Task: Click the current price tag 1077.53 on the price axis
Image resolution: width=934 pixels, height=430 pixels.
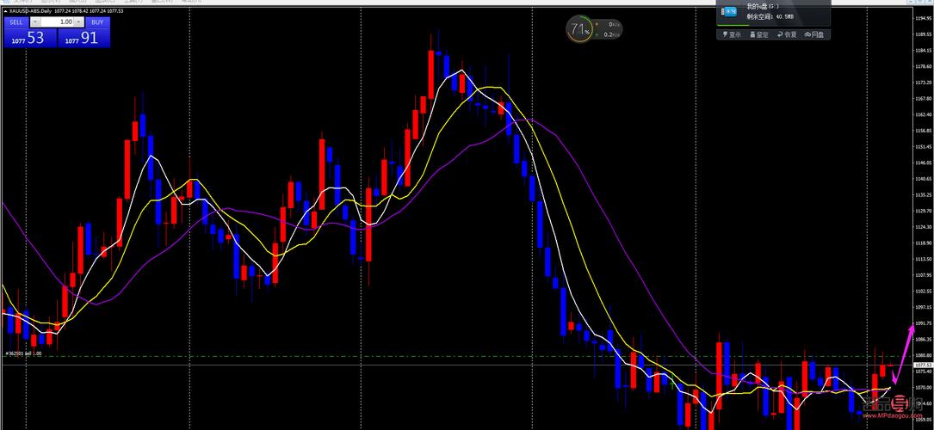Action: [x=922, y=365]
